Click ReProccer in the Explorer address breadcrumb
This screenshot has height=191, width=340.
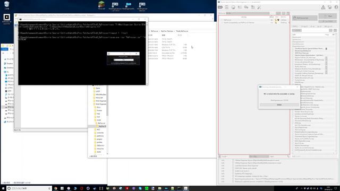click(x=155, y=31)
